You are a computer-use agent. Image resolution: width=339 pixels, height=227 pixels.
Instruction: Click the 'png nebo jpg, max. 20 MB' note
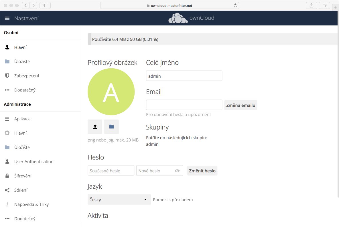(113, 140)
